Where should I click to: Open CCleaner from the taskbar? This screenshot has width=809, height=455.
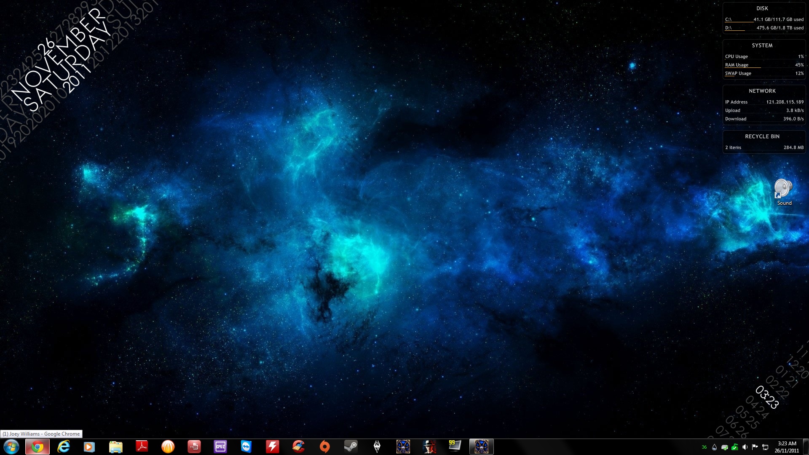298,447
